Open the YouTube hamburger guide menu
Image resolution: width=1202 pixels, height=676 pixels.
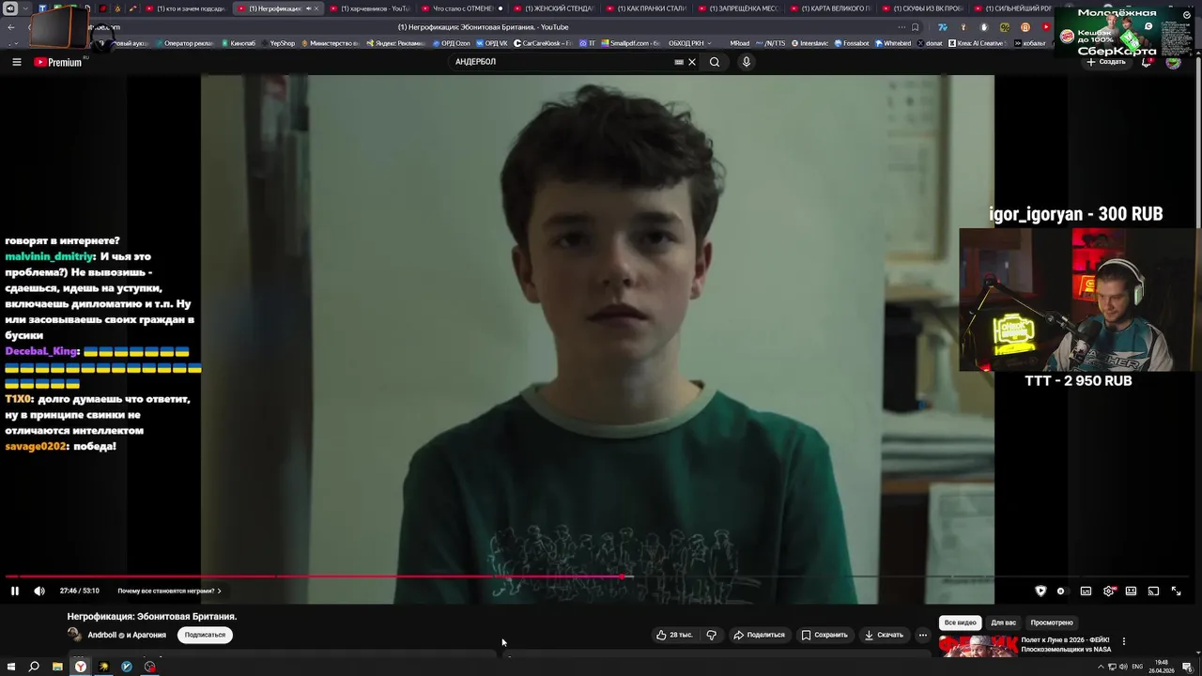tap(17, 62)
